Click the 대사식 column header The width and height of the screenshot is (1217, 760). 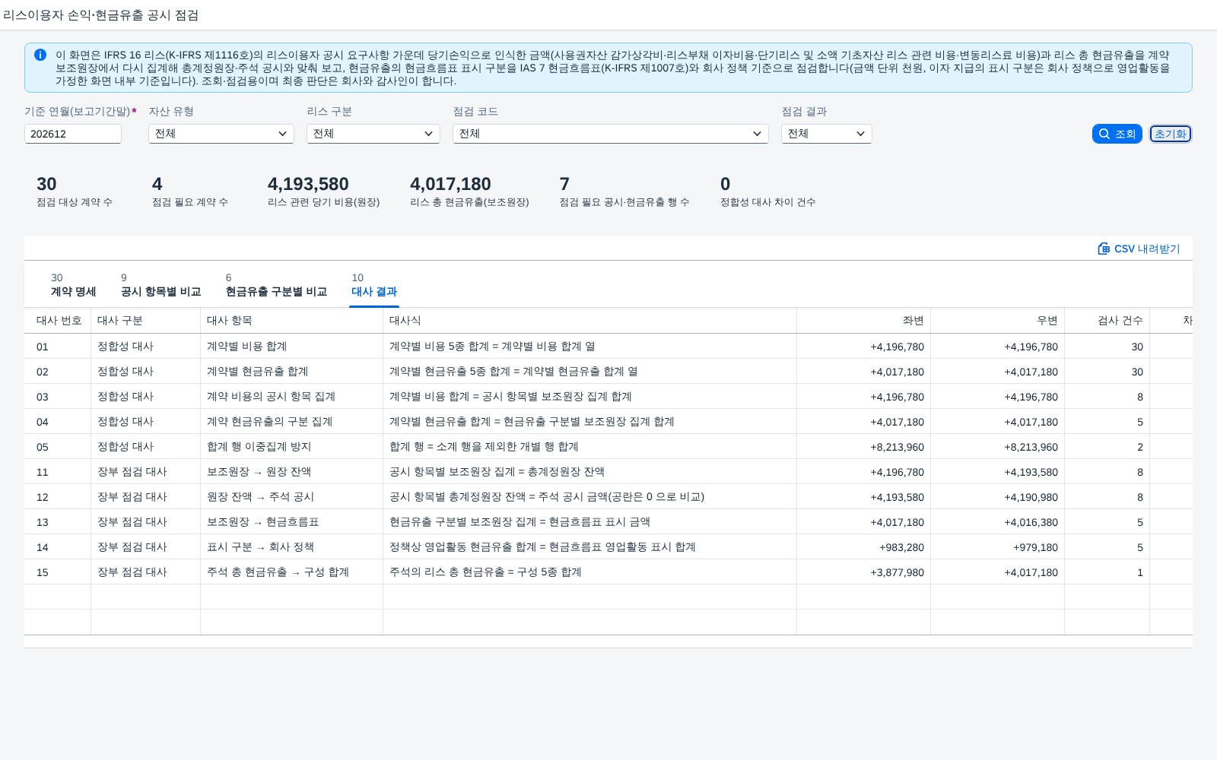[590, 321]
